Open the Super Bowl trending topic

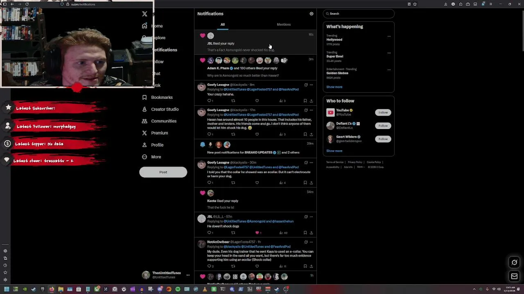pyautogui.click(x=334, y=56)
